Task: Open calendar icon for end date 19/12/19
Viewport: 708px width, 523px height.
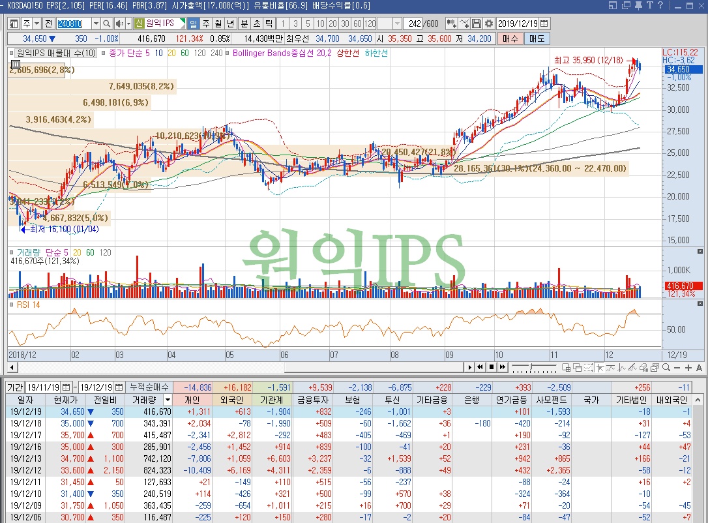Action: tap(119, 387)
